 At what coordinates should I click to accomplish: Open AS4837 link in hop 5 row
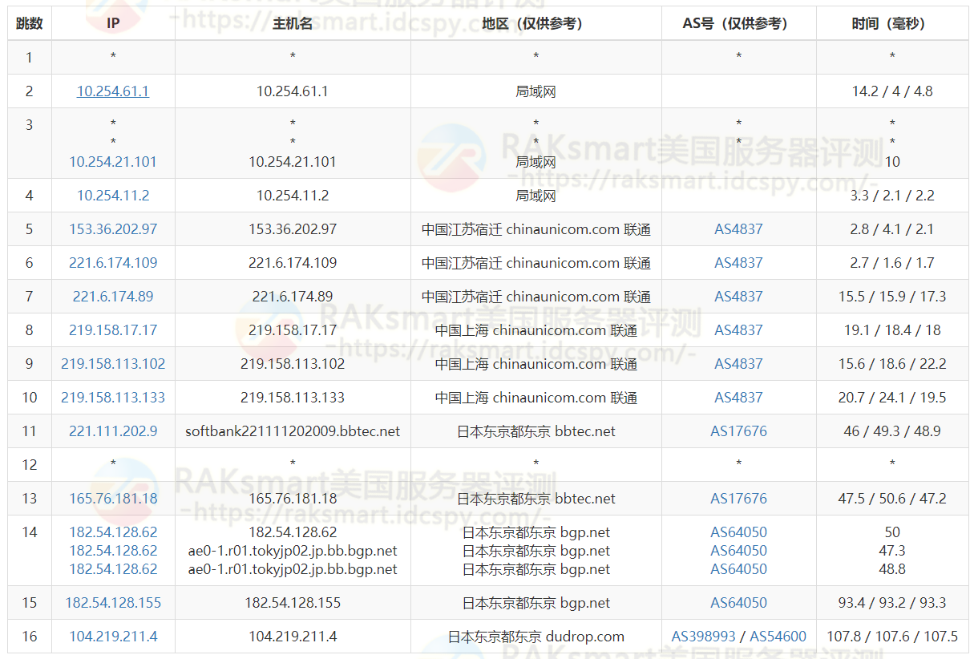pyautogui.click(x=738, y=229)
